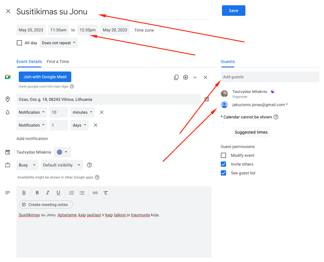Open first Notification type dropdown
The height and width of the screenshot is (262, 324).
(x=32, y=112)
